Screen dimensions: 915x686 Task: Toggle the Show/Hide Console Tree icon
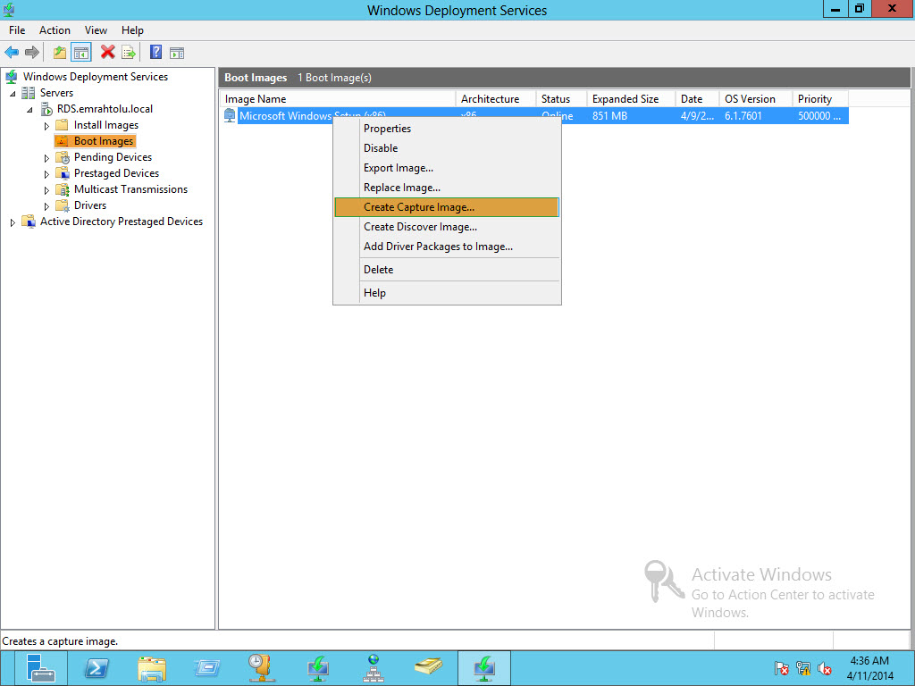pos(81,53)
